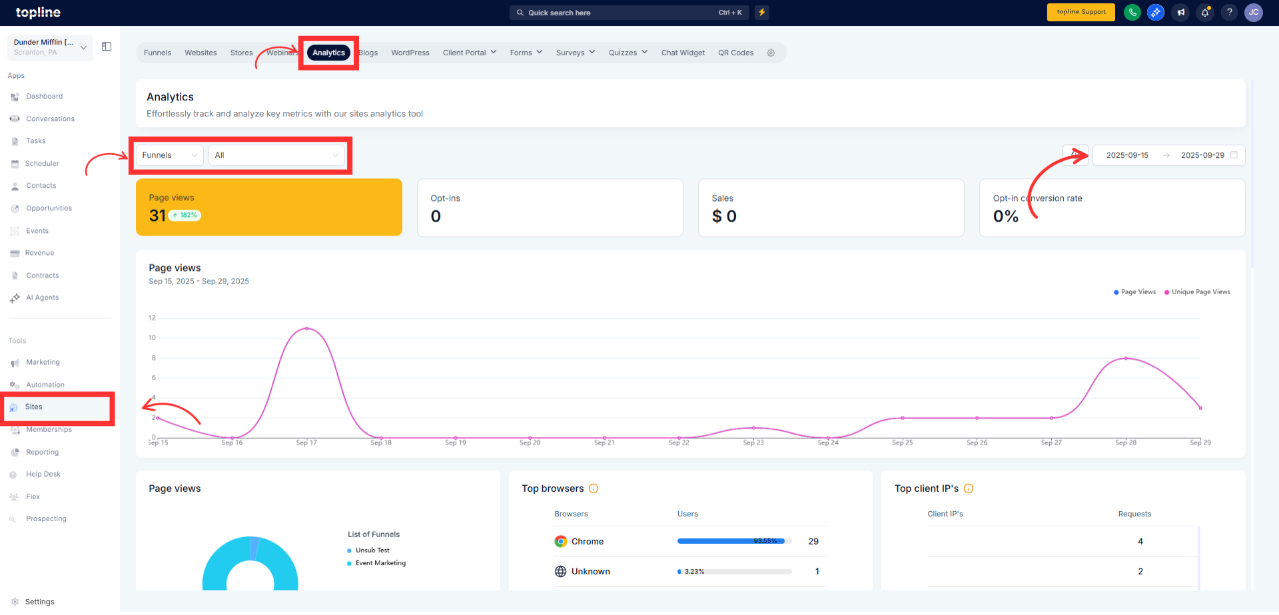Toggle Page Views legend series
The height and width of the screenshot is (615, 1279).
[x=1135, y=292]
